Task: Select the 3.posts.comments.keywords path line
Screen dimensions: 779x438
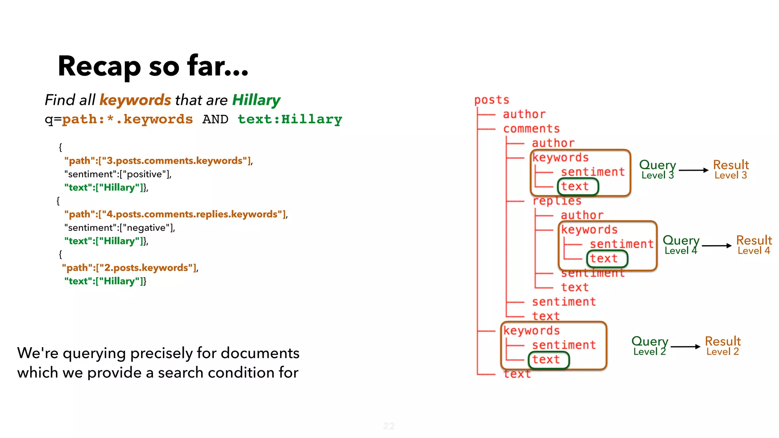Action: 158,161
